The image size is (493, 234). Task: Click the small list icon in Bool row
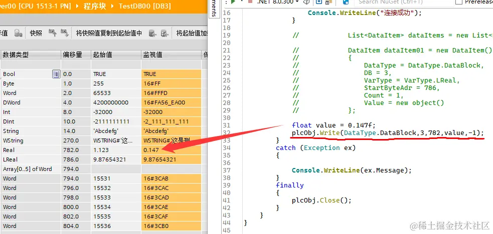[56, 74]
